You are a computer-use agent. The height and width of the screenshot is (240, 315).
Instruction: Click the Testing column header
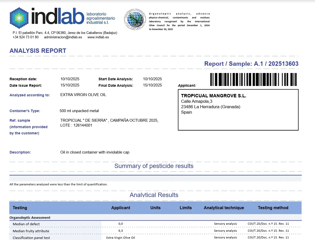click(x=20, y=208)
